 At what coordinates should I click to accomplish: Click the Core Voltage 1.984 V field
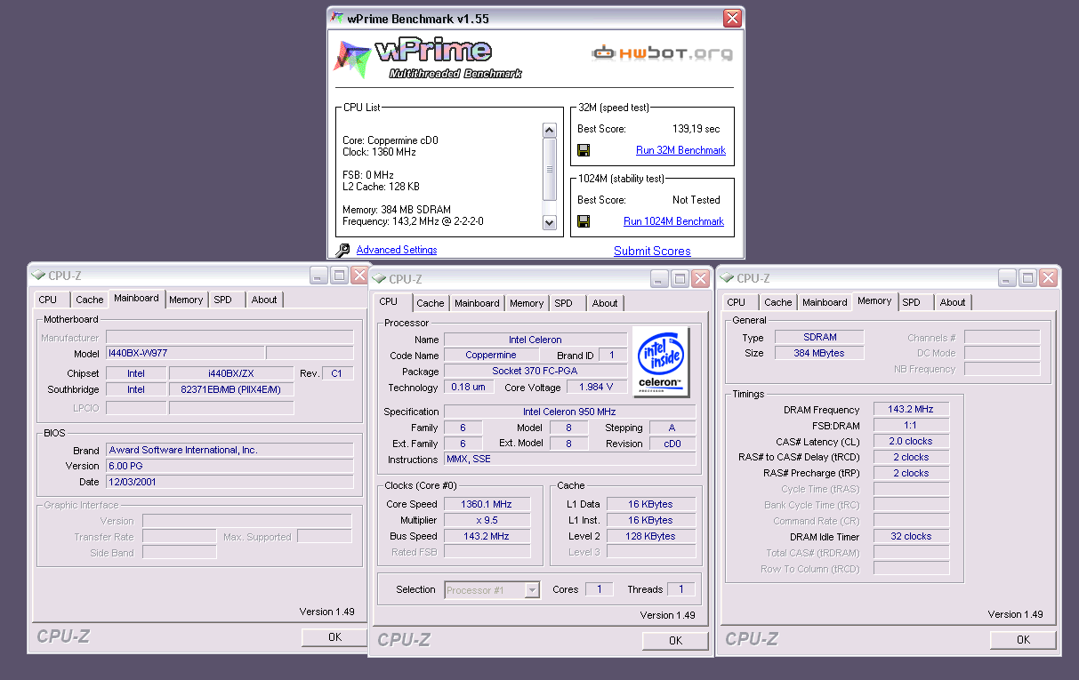point(596,388)
